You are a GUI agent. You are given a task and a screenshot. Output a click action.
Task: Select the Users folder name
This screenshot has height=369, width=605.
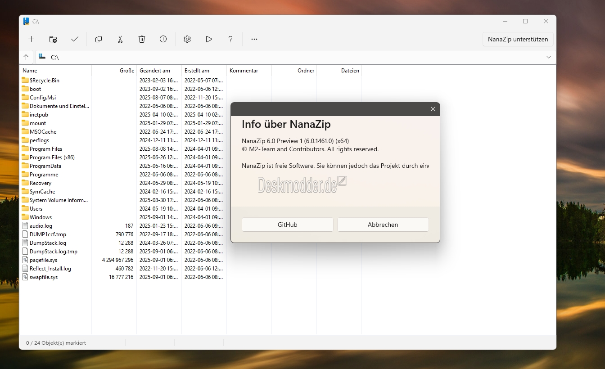(x=36, y=209)
